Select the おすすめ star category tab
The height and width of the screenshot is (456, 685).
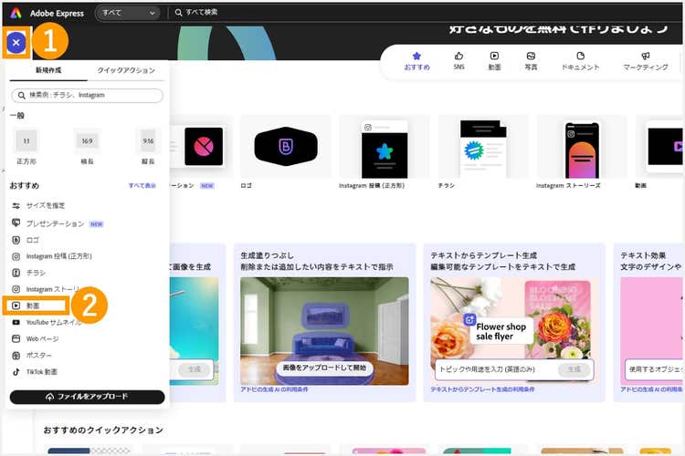(x=416, y=61)
